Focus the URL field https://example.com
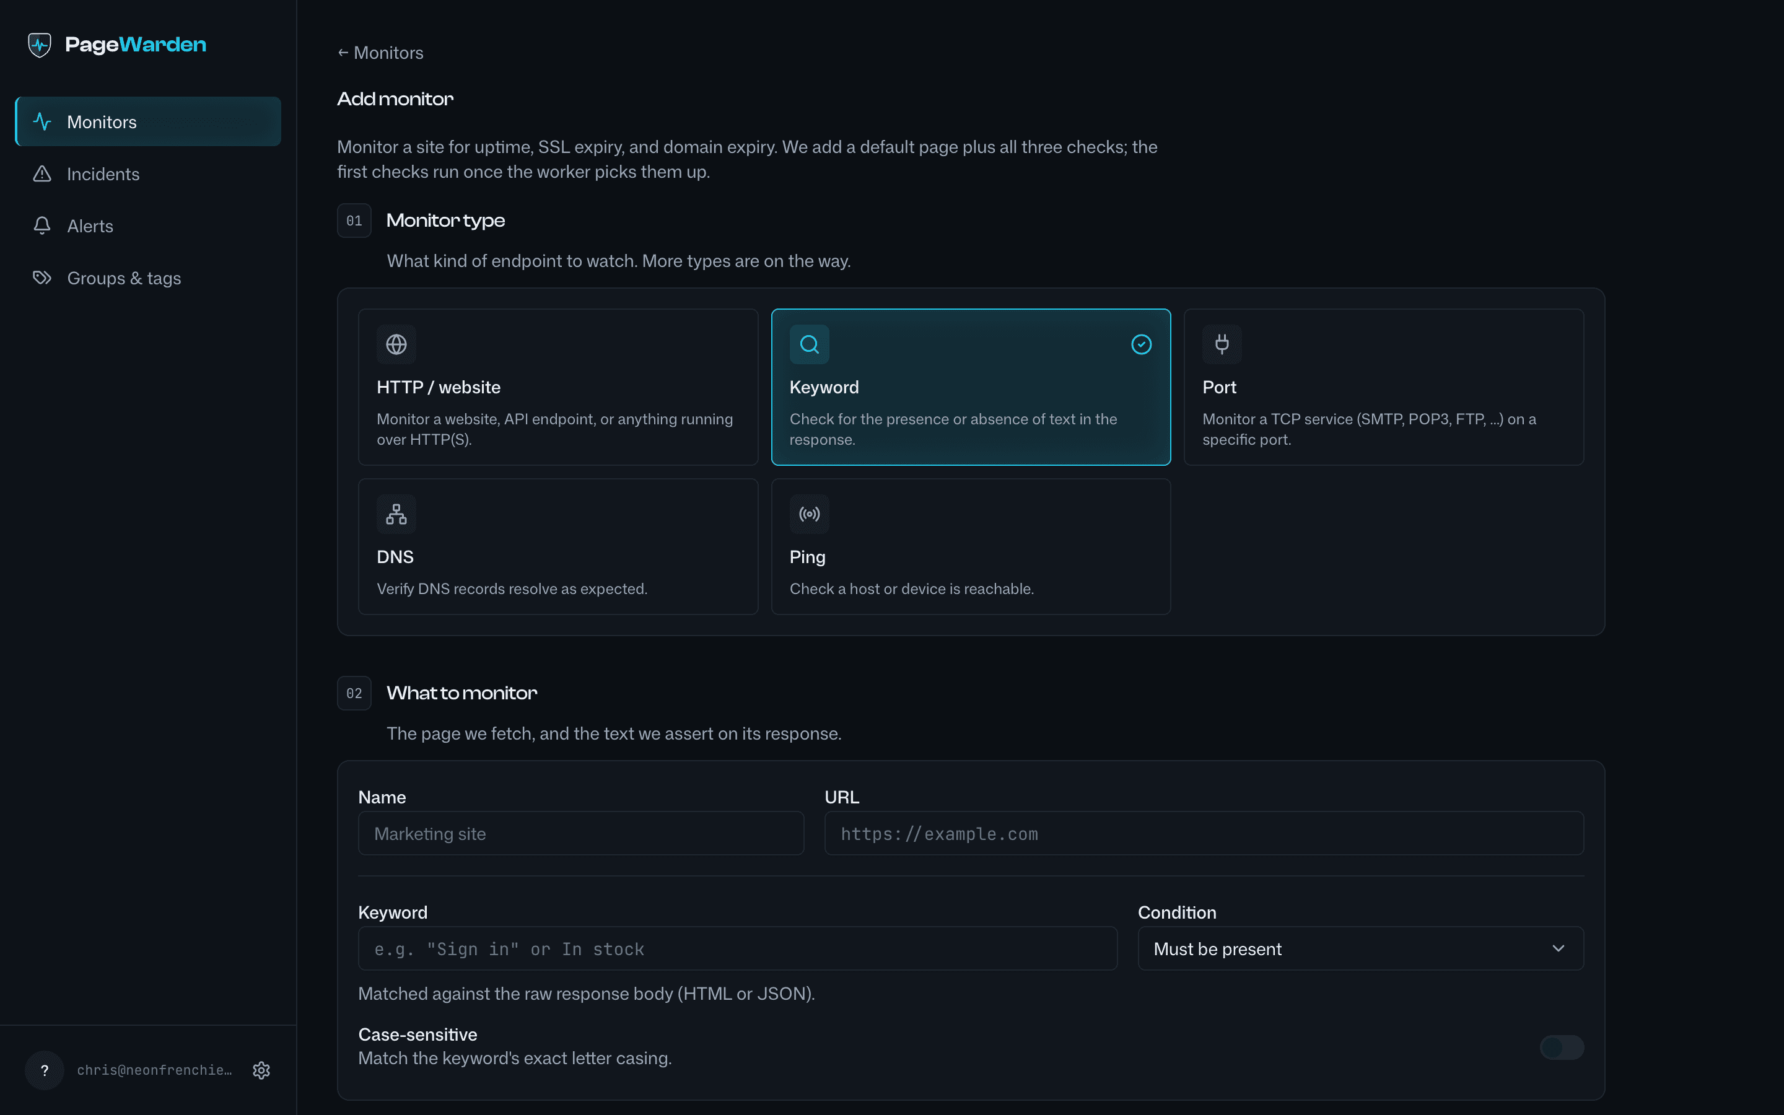The height and width of the screenshot is (1115, 1784). 1204,833
